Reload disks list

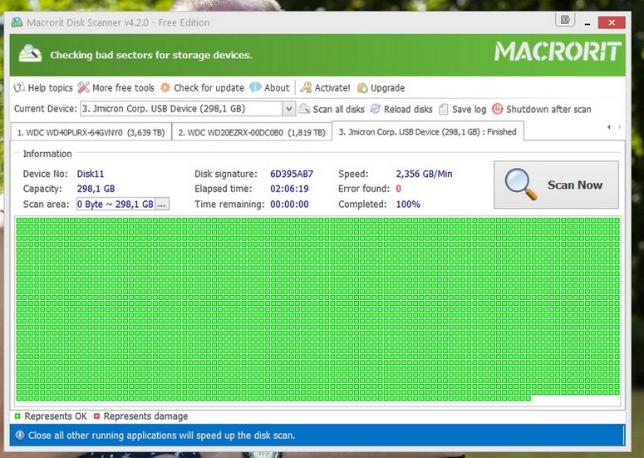401,110
